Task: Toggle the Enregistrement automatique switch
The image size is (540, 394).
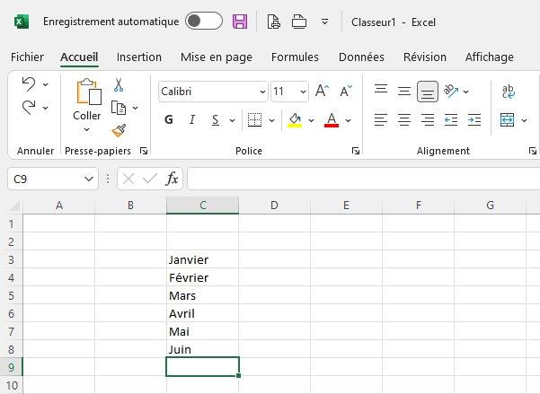Action: coord(204,21)
